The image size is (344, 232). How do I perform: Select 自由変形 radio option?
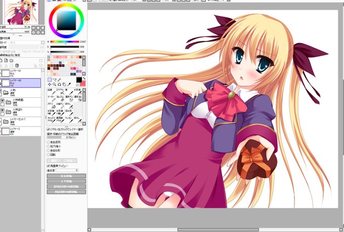coord(48,142)
